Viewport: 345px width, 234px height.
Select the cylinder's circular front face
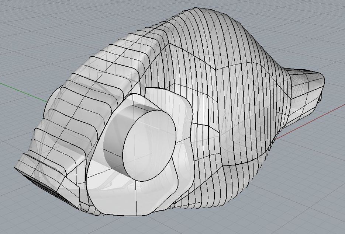point(149,146)
